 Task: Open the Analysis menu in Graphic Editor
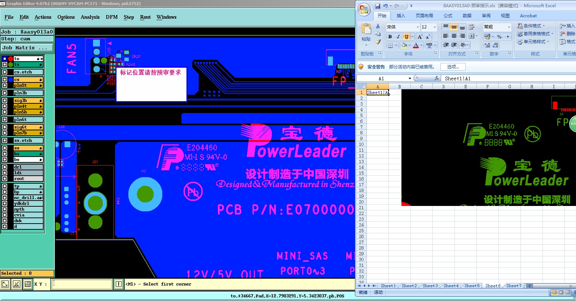tap(90, 17)
